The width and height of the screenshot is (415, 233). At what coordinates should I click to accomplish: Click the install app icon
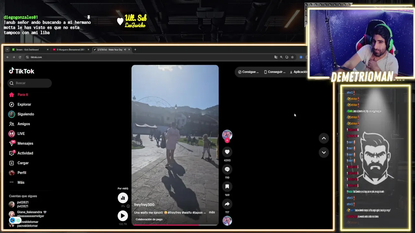coord(287,57)
